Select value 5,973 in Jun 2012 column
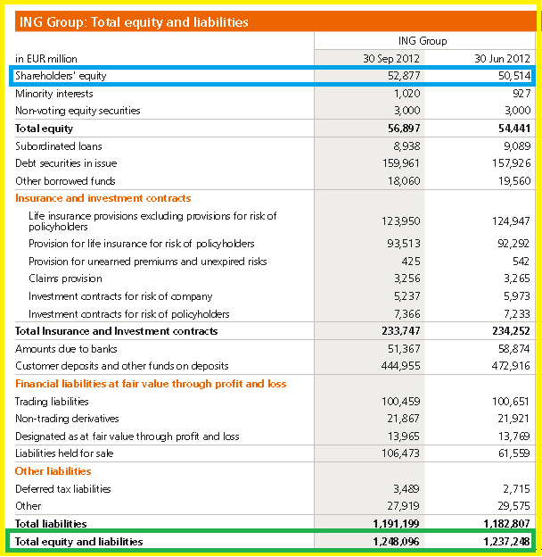The width and height of the screenshot is (542, 557). tap(517, 296)
